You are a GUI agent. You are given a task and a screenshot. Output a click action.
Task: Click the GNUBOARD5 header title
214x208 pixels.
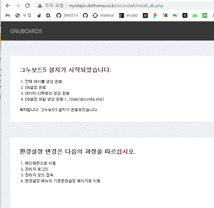coord(26,31)
